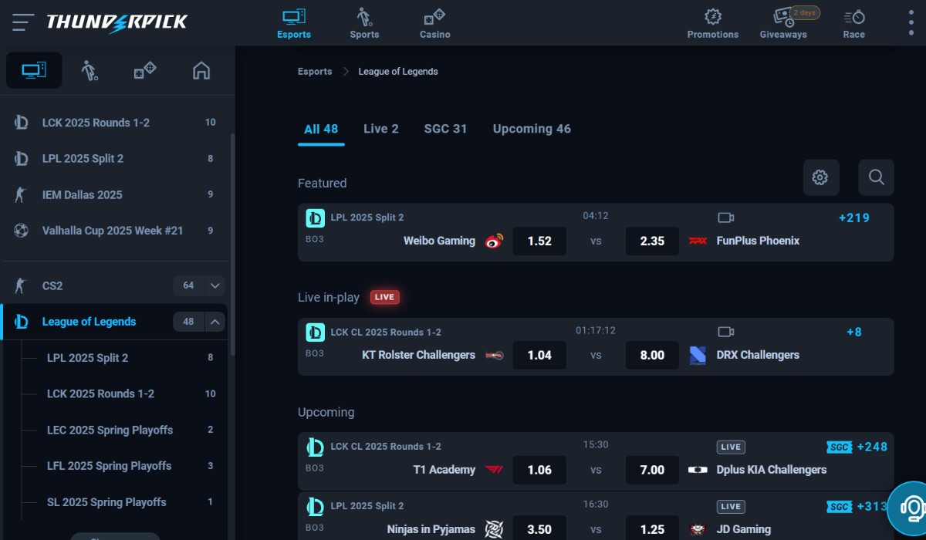926x540 pixels.
Task: Open the hamburger menu at top left
Action: tap(22, 22)
